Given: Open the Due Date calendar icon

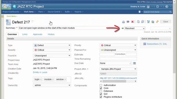Looking at the screenshot, I should [x=134, y=63].
